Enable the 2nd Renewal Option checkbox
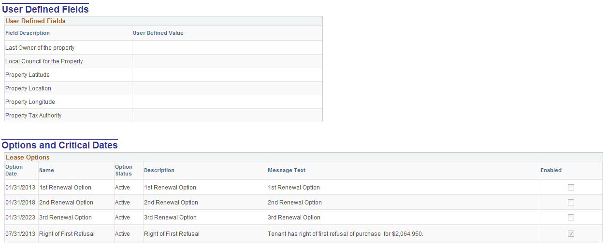The image size is (607, 247). [571, 203]
